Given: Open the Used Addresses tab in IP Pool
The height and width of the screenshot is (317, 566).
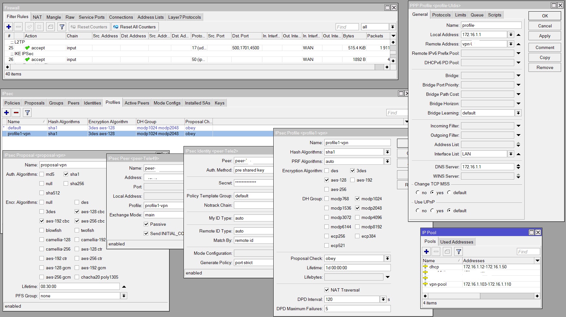Looking at the screenshot, I should [456, 242].
